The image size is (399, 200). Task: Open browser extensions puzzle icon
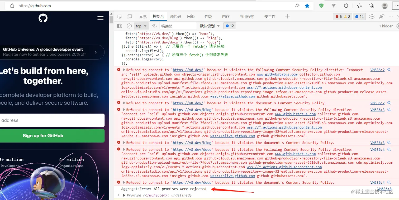pyautogui.click(x=346, y=6)
